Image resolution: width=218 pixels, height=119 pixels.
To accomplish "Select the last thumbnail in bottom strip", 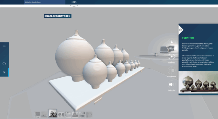I will pos(89,114).
